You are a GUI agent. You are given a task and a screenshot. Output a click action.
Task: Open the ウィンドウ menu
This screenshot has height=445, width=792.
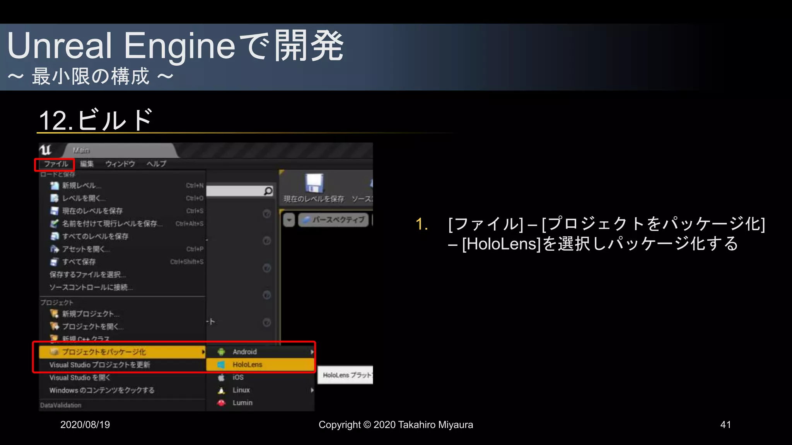(x=120, y=164)
